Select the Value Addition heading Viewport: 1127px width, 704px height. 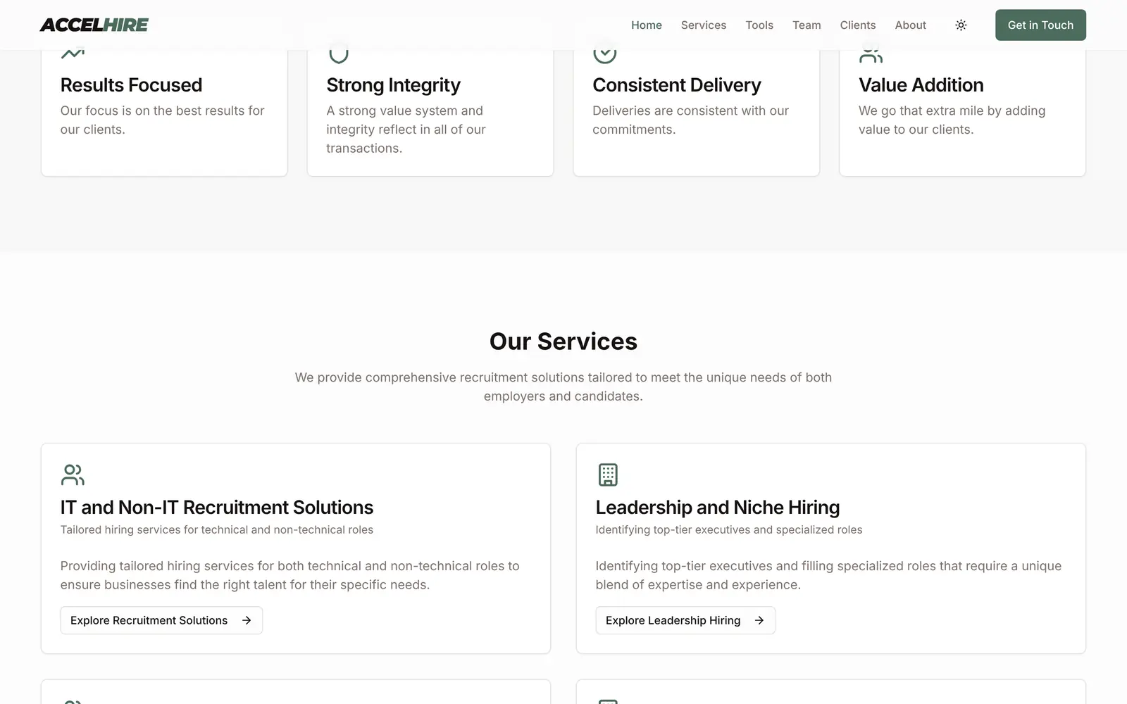[921, 85]
